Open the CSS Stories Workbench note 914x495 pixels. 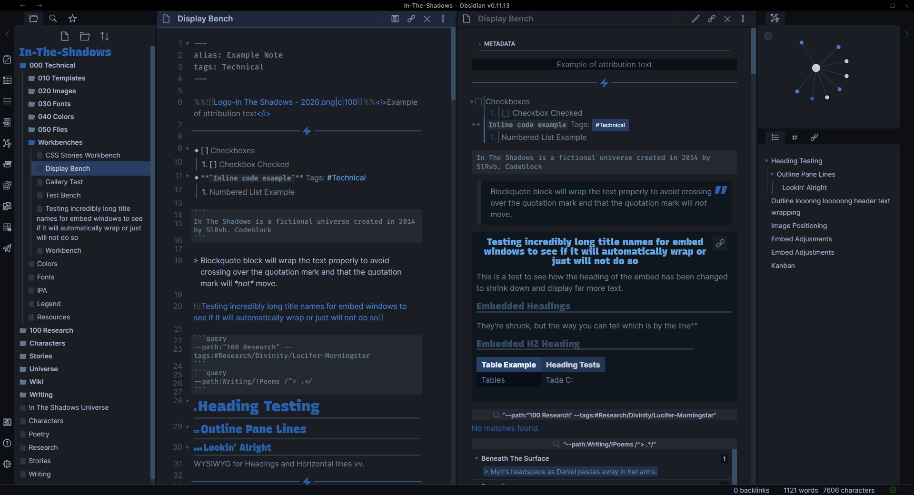coord(83,155)
